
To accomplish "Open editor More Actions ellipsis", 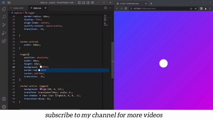I will 110,8.
